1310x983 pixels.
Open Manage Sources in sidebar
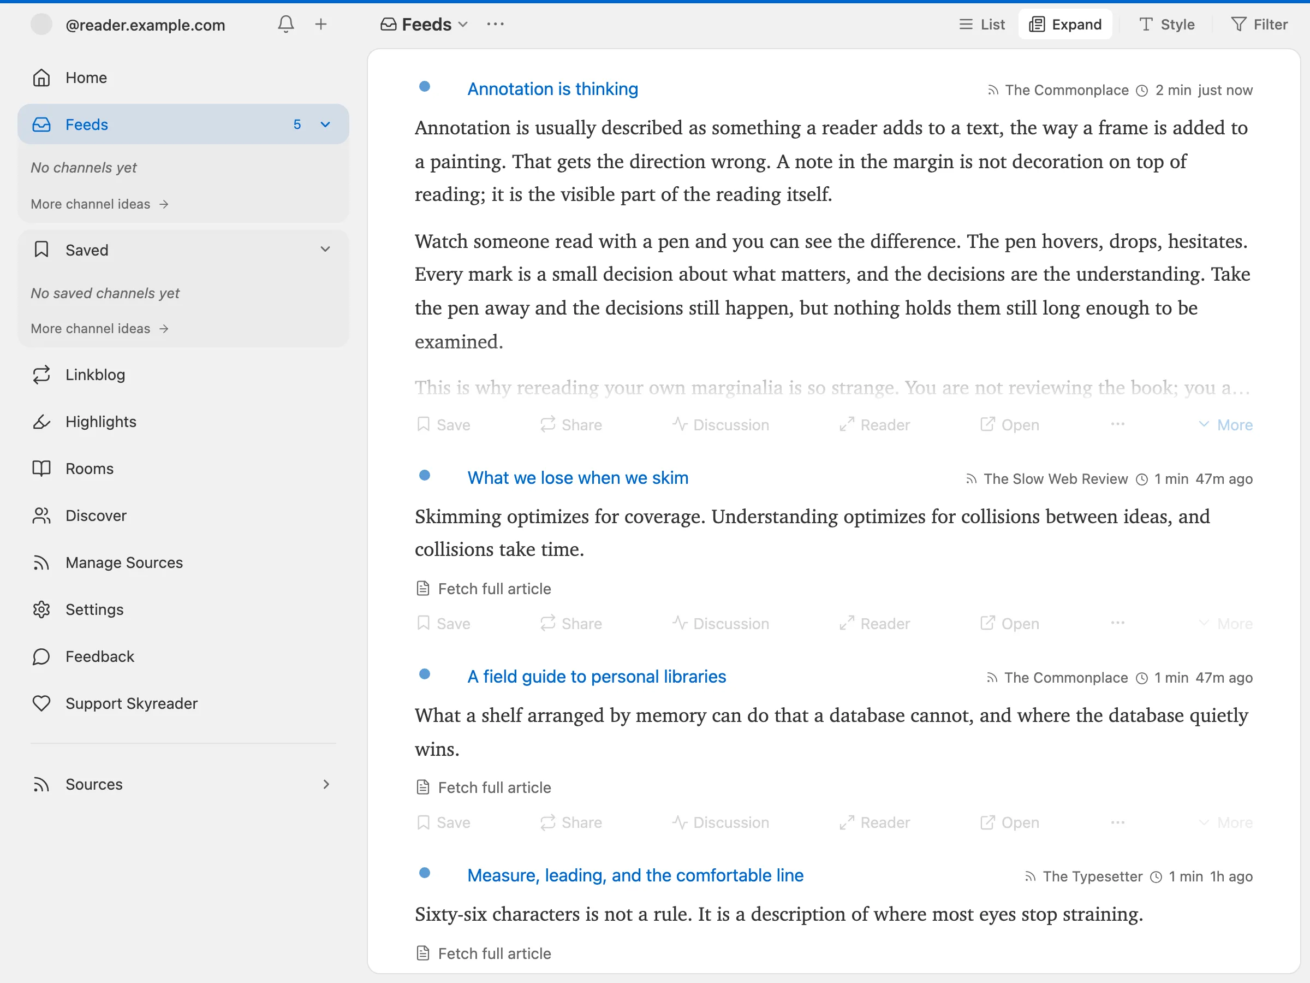point(183,562)
